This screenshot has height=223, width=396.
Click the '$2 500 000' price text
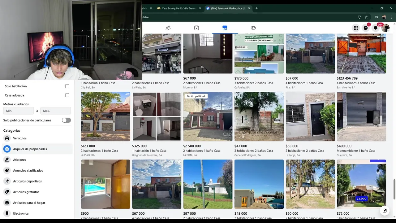pos(192,146)
